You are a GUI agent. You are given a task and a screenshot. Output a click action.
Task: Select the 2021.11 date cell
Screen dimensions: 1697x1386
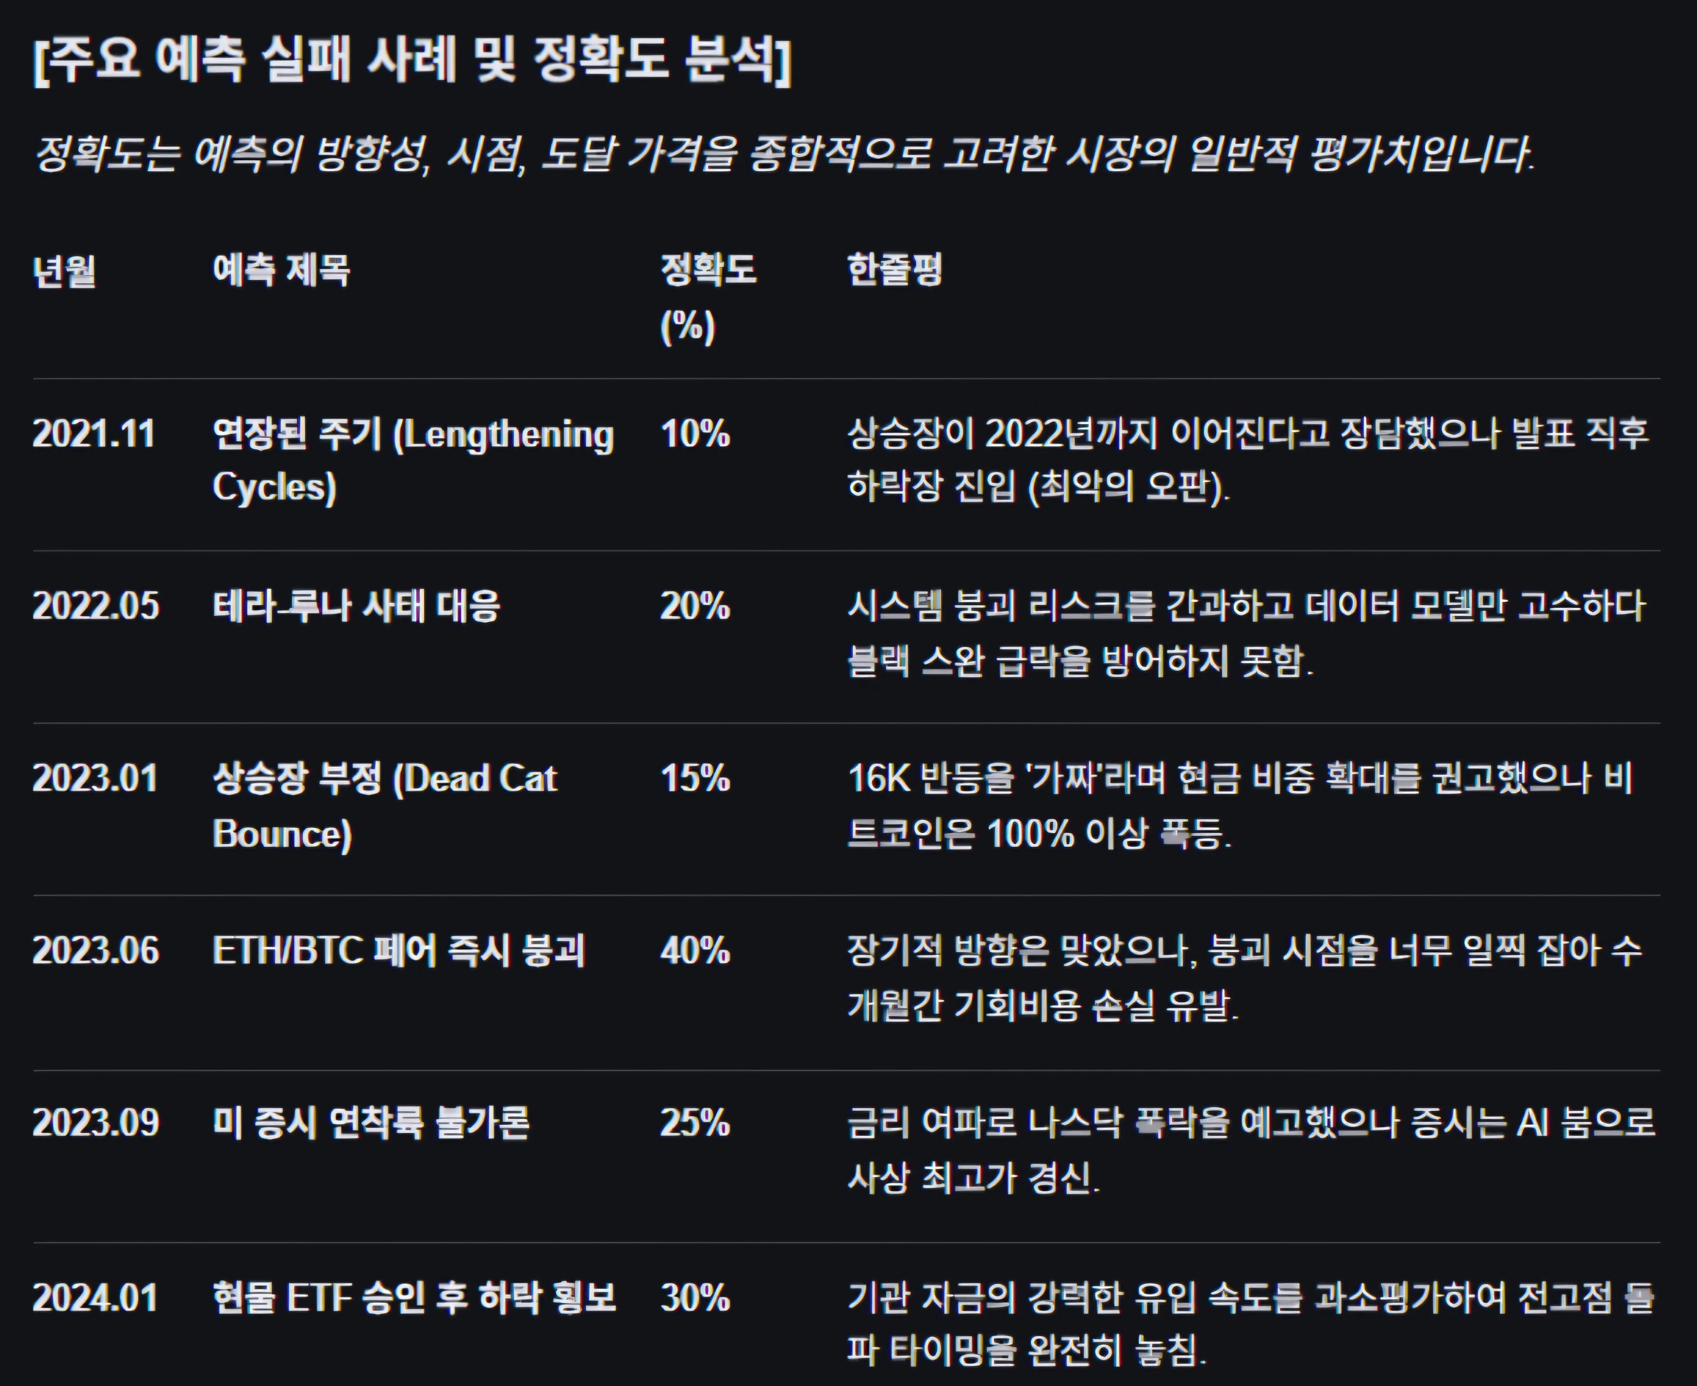pyautogui.click(x=93, y=434)
